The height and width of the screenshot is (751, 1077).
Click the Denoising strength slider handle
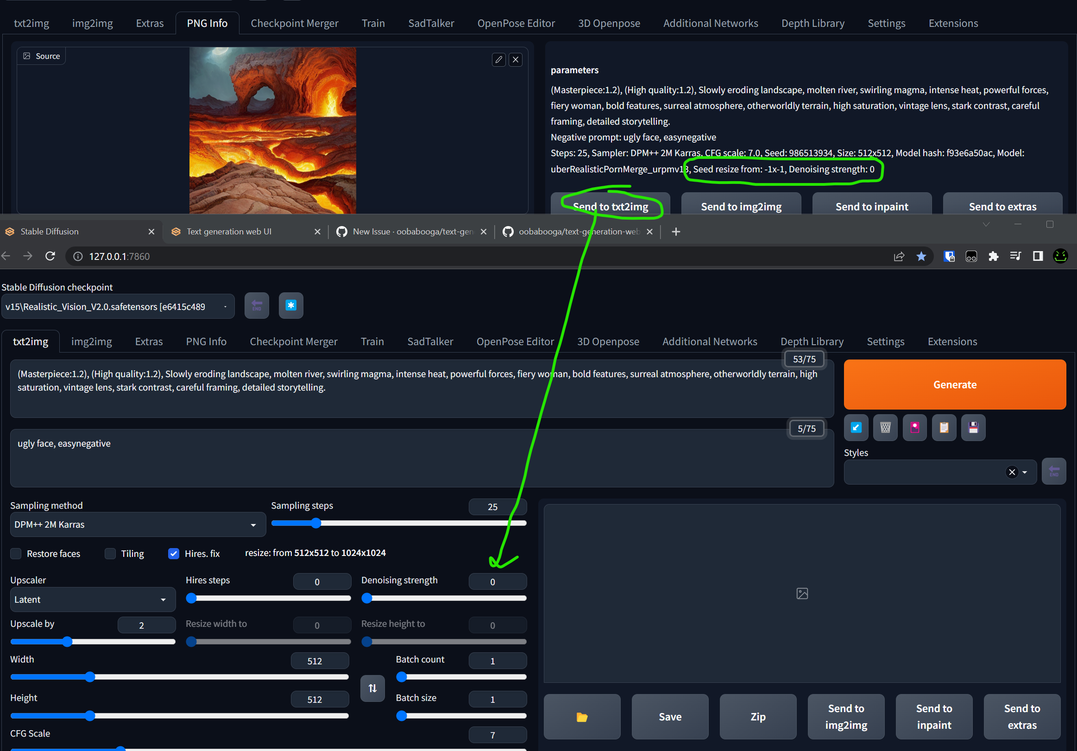coord(367,598)
